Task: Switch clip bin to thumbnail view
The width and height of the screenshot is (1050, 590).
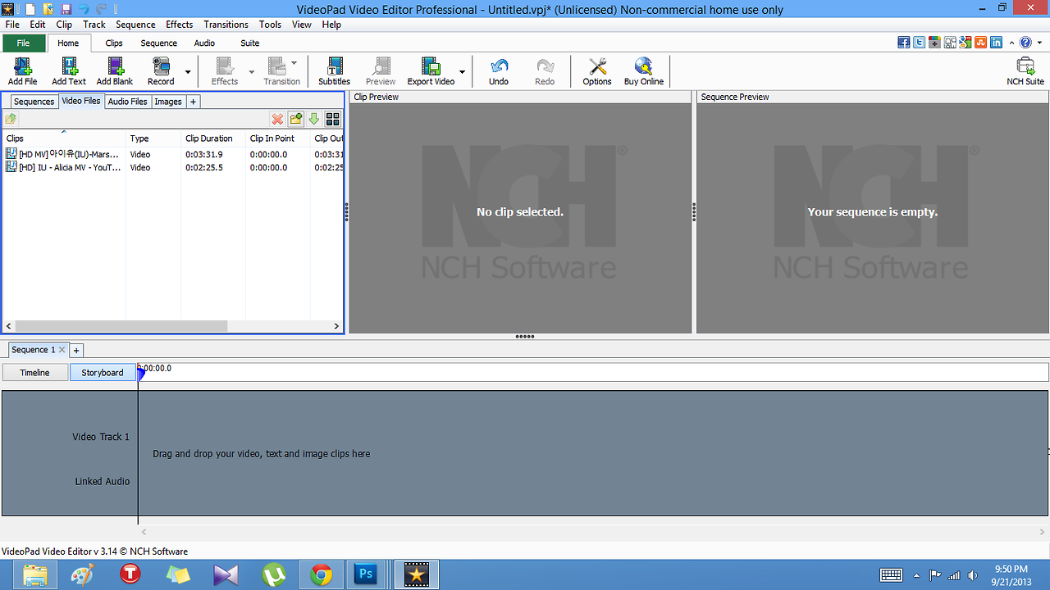Action: click(332, 119)
